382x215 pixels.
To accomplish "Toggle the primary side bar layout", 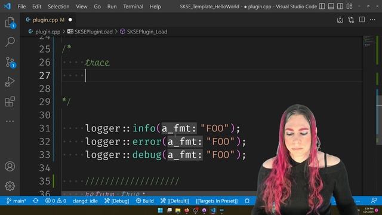I will click(322, 7).
